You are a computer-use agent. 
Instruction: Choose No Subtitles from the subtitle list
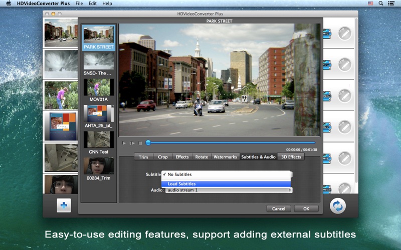[x=226, y=174]
